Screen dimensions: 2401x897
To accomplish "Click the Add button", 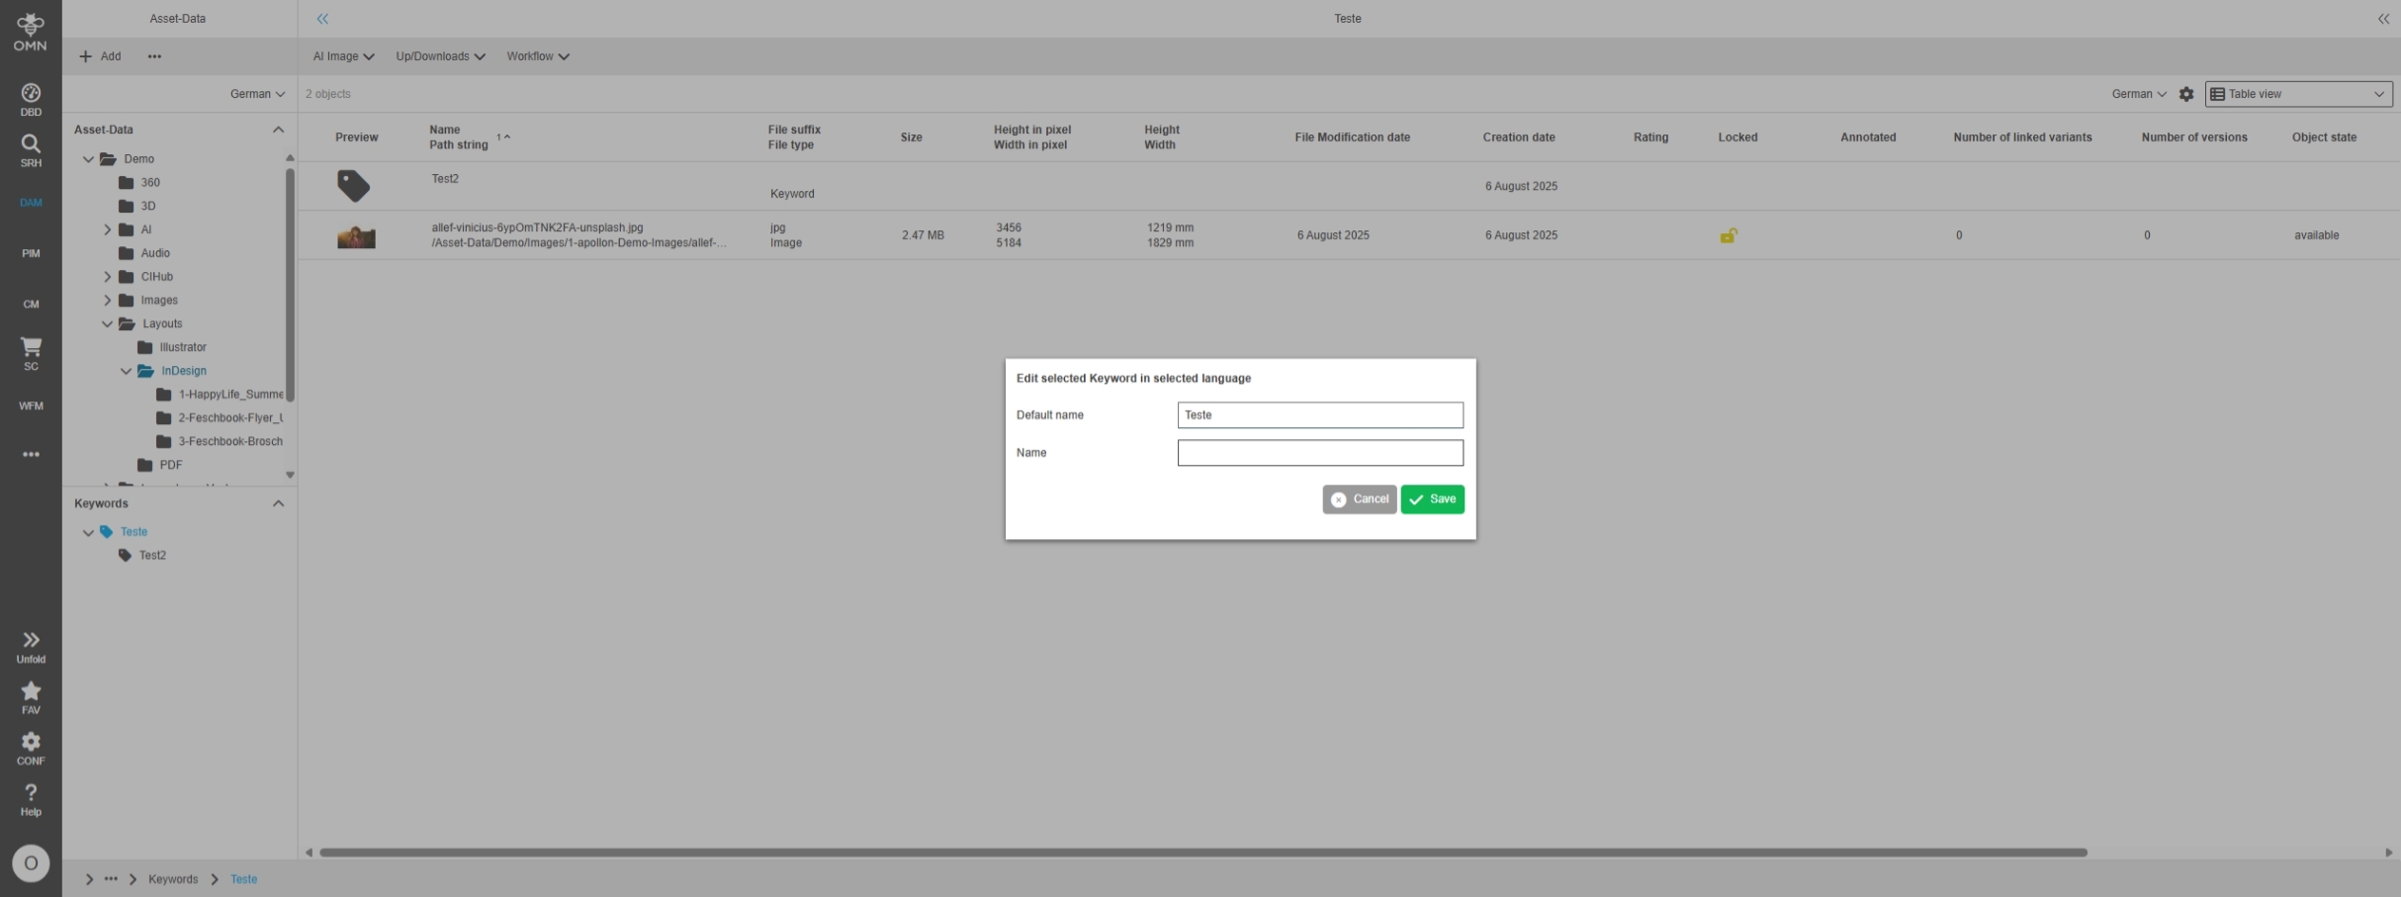I will click(100, 56).
